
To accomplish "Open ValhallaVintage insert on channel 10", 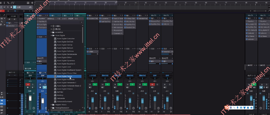I will coord(143,18).
